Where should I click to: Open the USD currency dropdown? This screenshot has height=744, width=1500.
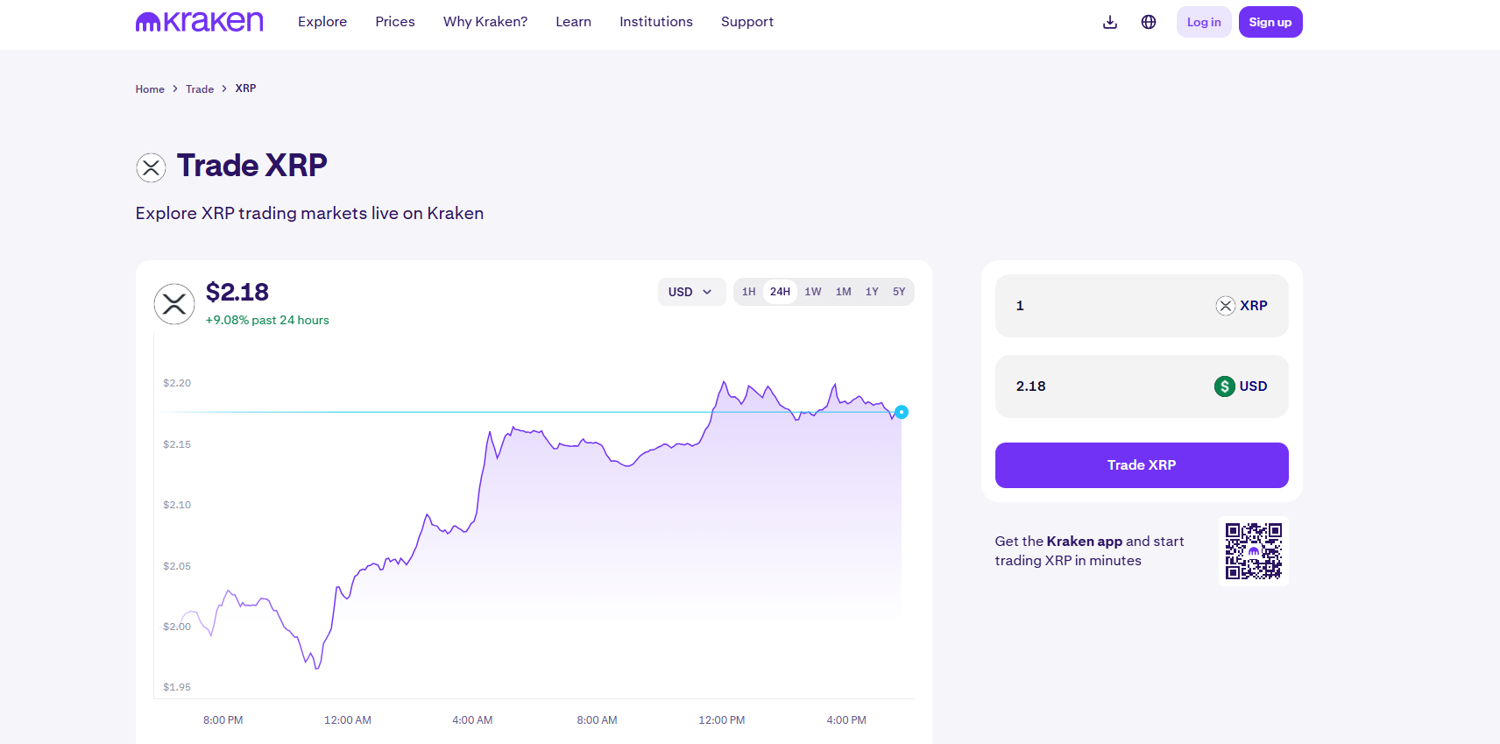click(691, 292)
